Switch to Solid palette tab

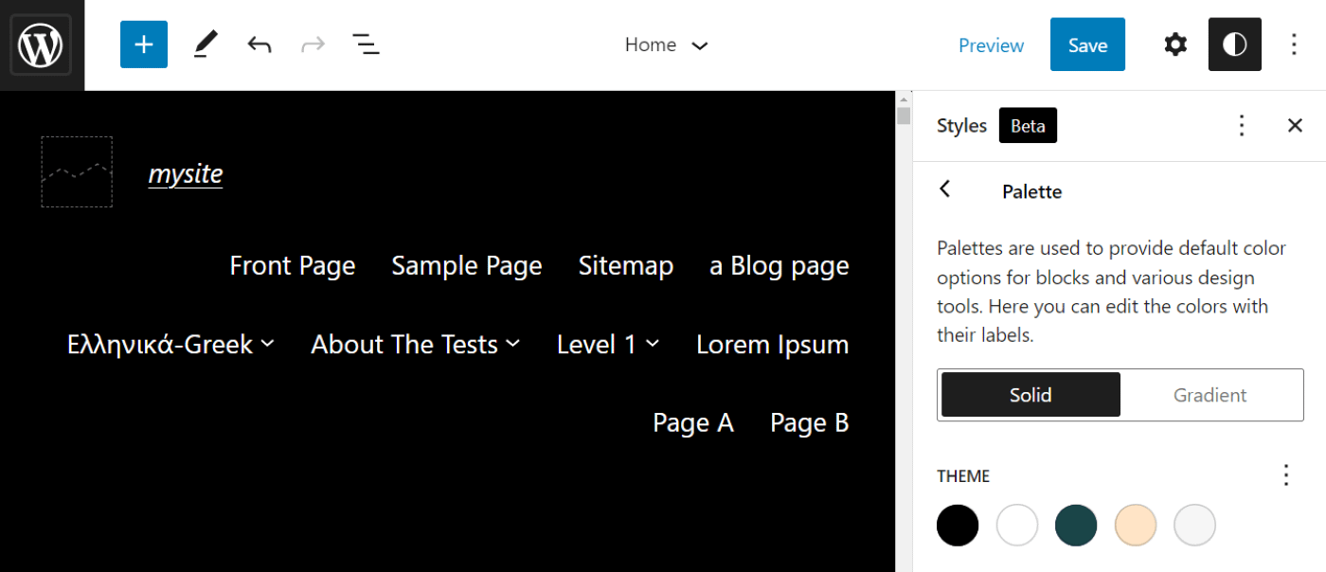click(x=1030, y=395)
